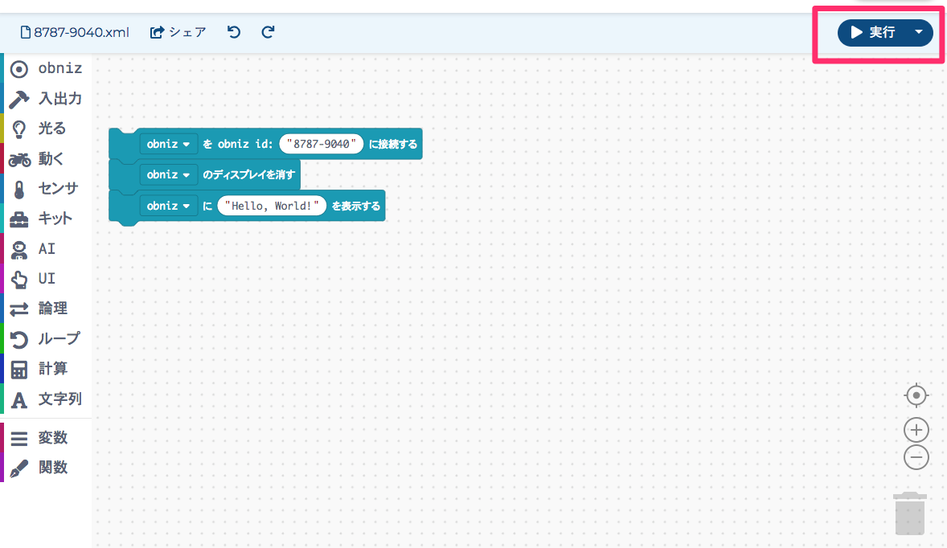This screenshot has height=548, width=947.
Task: Zoom in with the plus icon
Action: pyautogui.click(x=916, y=429)
